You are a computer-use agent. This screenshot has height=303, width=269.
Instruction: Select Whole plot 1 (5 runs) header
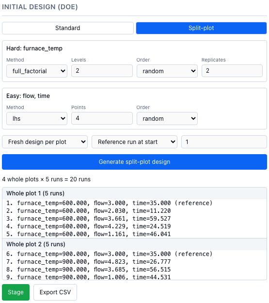pos(135,193)
